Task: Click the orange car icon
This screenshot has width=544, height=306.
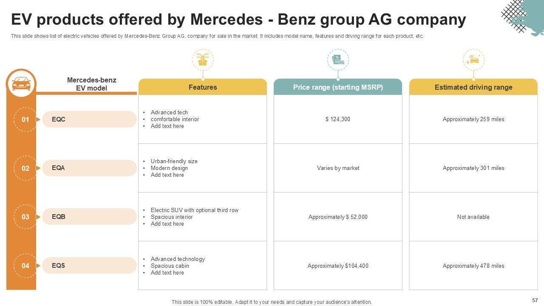Action: click(x=21, y=83)
